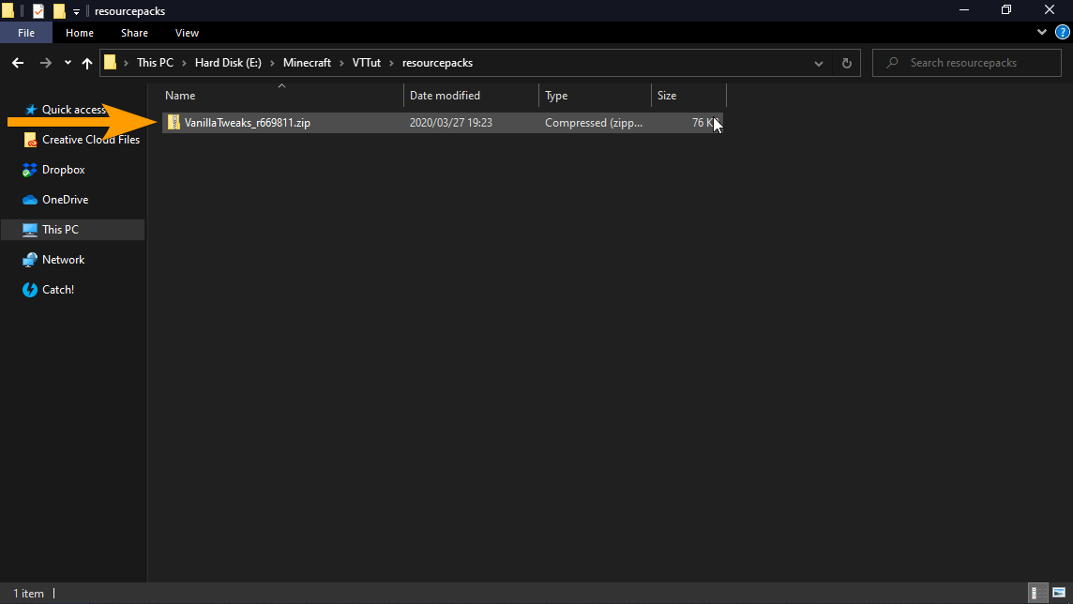Select VTTut in the breadcrumb path
The width and height of the screenshot is (1073, 604).
(366, 63)
